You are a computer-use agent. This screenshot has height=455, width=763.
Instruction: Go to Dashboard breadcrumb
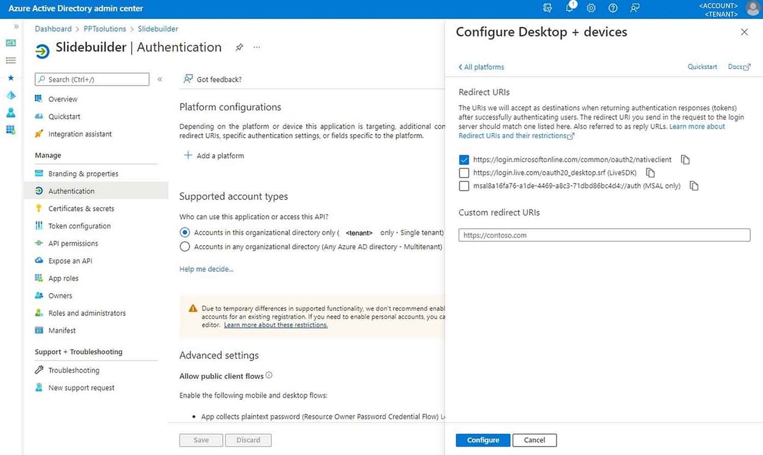point(53,29)
